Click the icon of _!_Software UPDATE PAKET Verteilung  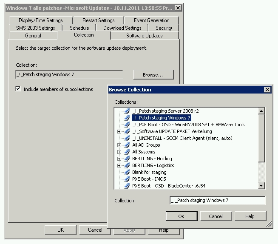coord(127,131)
